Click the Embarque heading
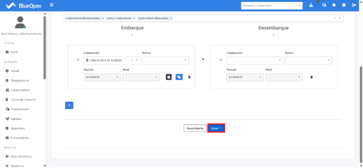The height and width of the screenshot is (168, 363). (x=132, y=28)
